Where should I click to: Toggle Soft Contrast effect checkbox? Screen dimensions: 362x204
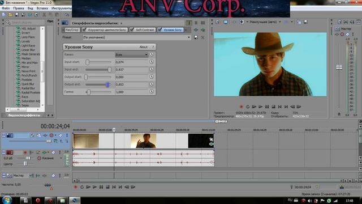(x=132, y=30)
